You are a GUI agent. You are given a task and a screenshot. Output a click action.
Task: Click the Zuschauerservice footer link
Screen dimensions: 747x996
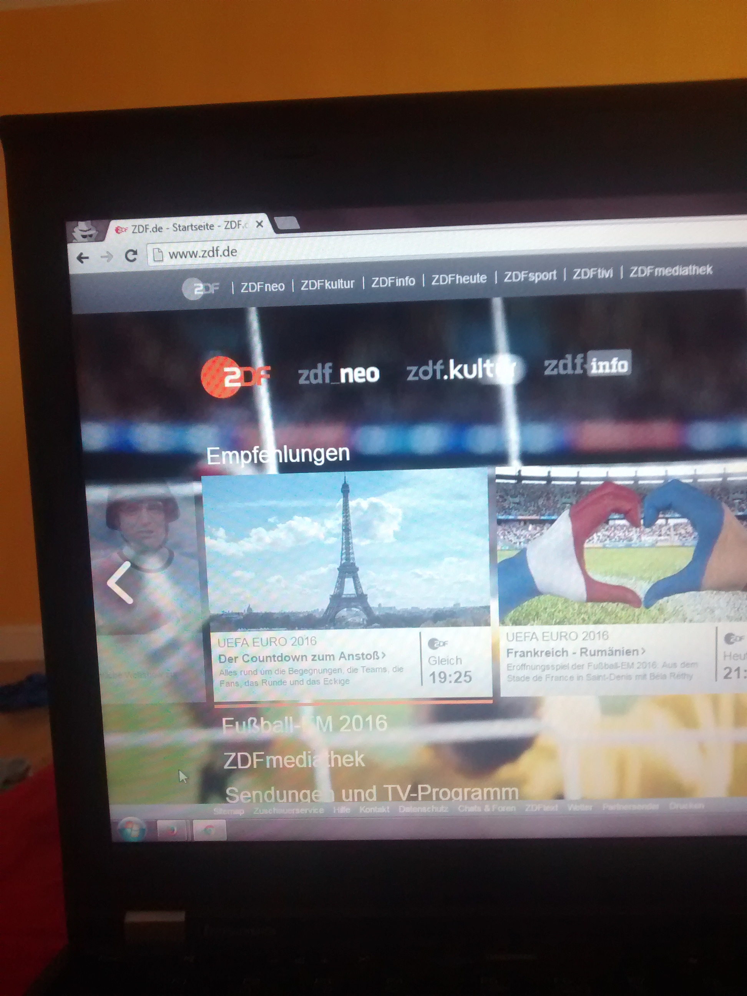tap(289, 810)
